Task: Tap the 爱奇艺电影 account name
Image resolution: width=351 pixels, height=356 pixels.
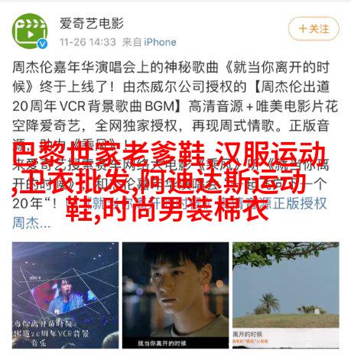Action: pyautogui.click(x=92, y=24)
